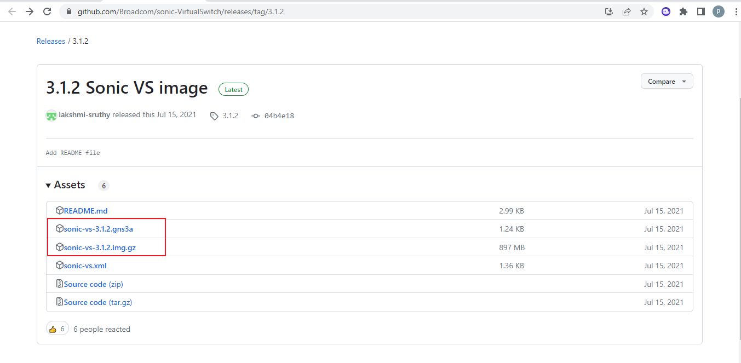741x363 pixels.
Task: Click the browser extensions puzzle icon
Action: click(x=683, y=11)
